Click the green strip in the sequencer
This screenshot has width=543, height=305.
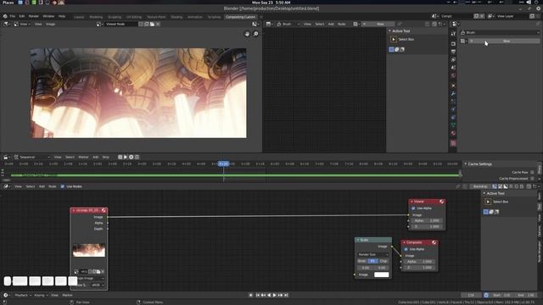[236, 175]
